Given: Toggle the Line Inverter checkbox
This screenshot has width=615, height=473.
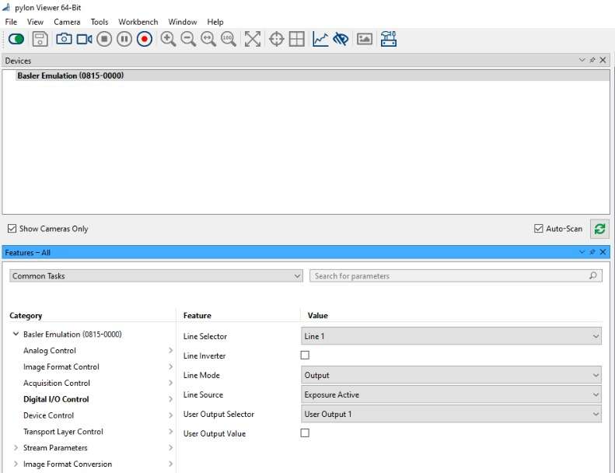Looking at the screenshot, I should [x=305, y=356].
